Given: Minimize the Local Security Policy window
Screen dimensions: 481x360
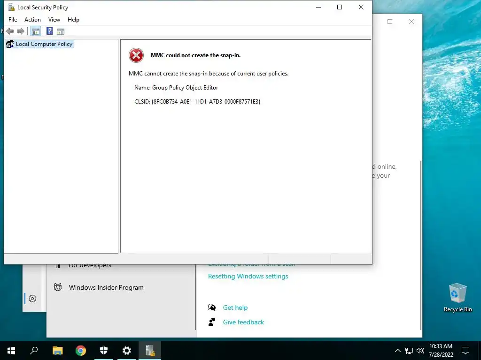Looking at the screenshot, I should pyautogui.click(x=318, y=7).
